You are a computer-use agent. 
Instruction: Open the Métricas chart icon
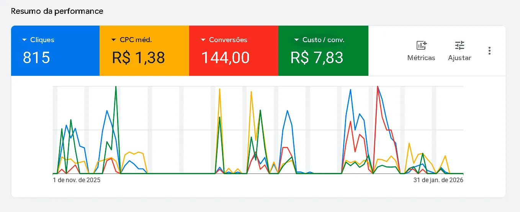(x=421, y=46)
